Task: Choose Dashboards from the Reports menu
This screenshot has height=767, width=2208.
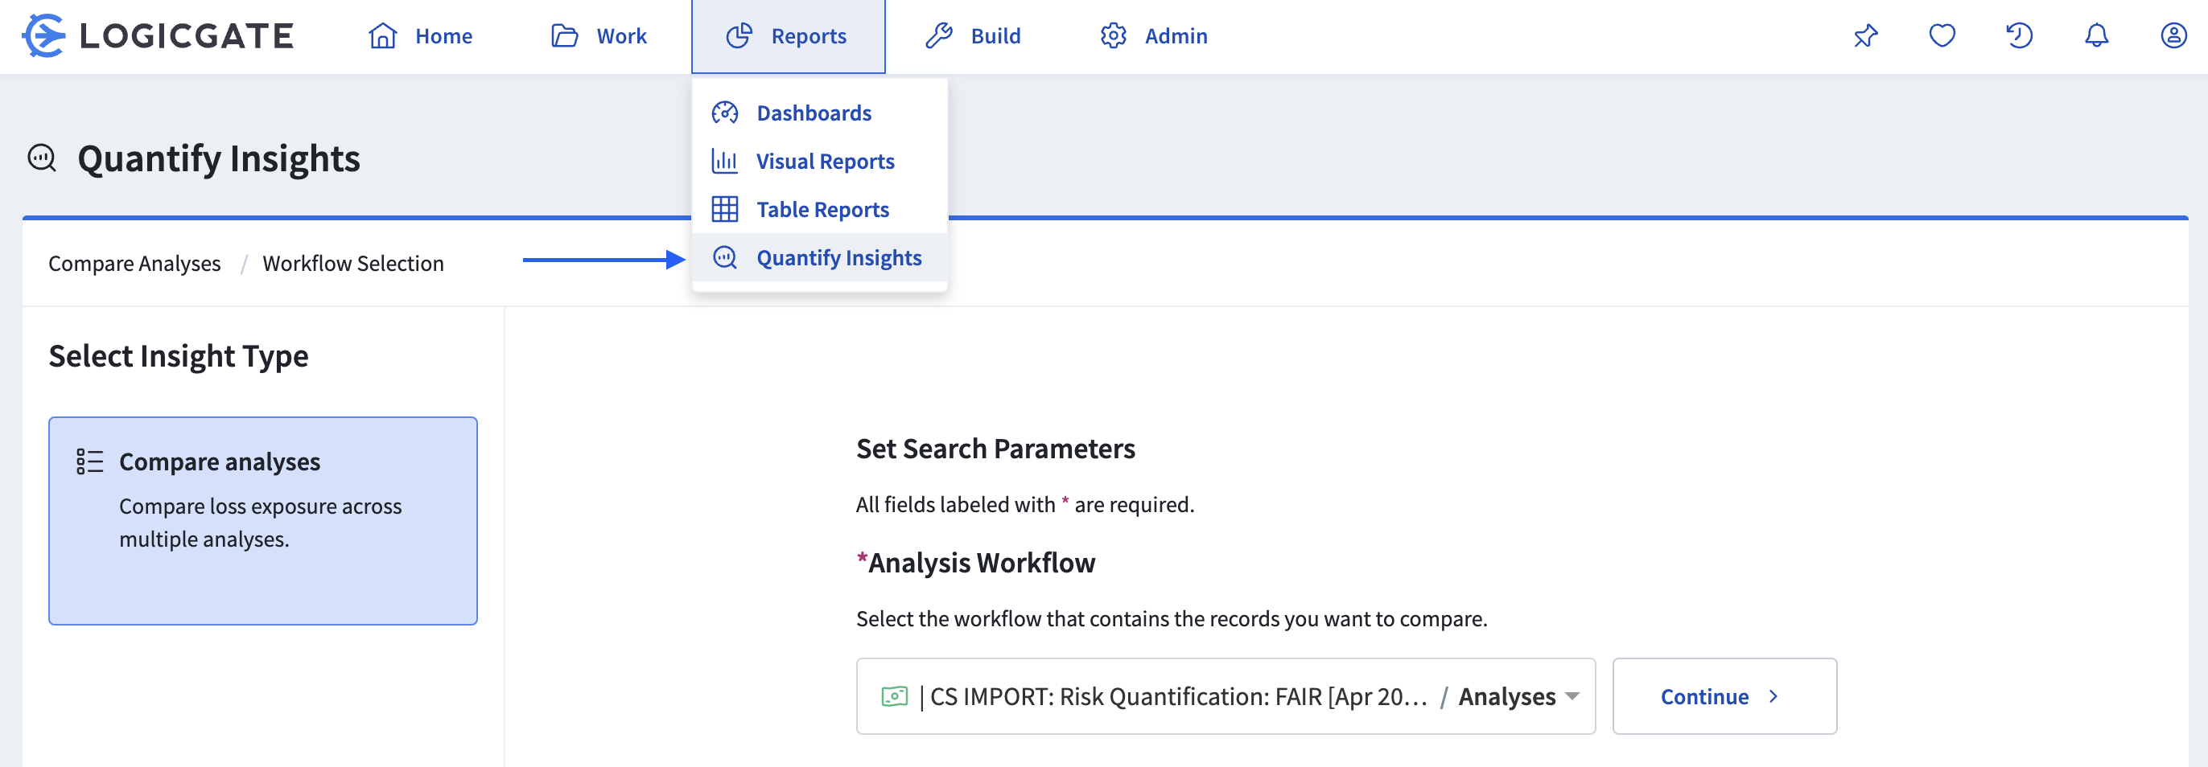Action: [x=814, y=113]
